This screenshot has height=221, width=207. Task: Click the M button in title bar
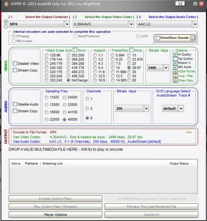180,4
